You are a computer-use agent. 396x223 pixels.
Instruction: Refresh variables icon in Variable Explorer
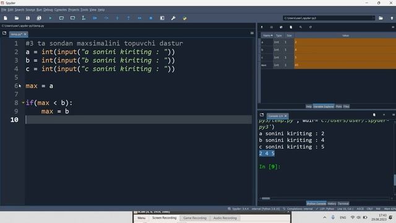pyautogui.click(x=310, y=27)
